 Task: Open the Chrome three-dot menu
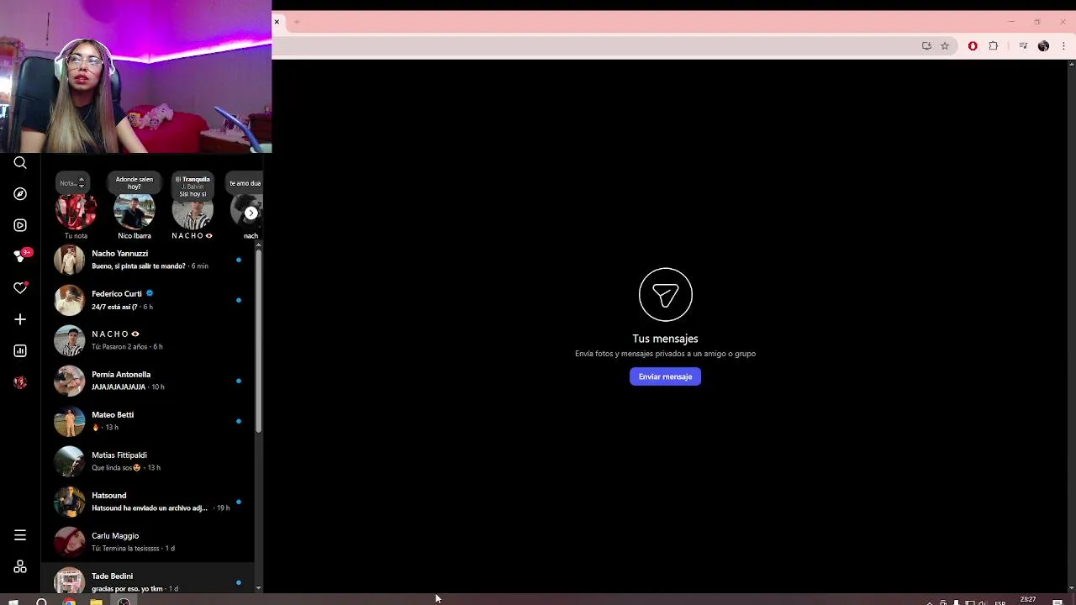pos(1063,46)
